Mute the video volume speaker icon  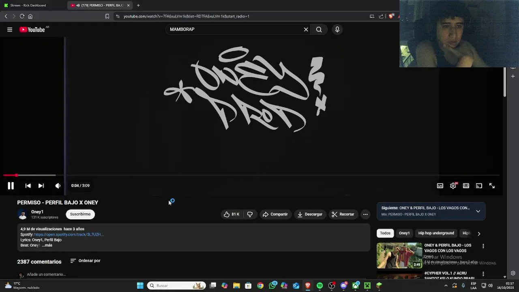point(58,186)
